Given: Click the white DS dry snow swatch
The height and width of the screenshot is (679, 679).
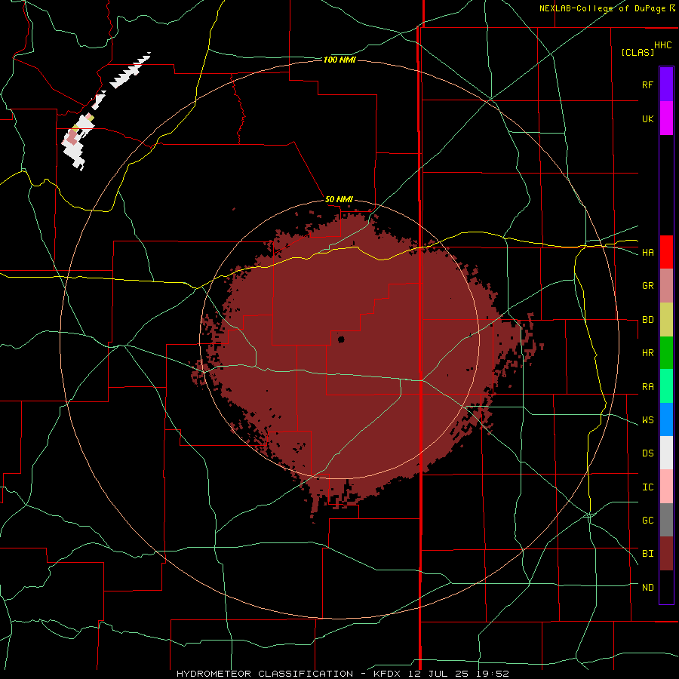Looking at the screenshot, I should click(666, 453).
